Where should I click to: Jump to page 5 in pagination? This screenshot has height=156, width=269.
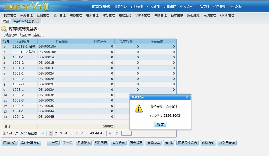pos(71,133)
